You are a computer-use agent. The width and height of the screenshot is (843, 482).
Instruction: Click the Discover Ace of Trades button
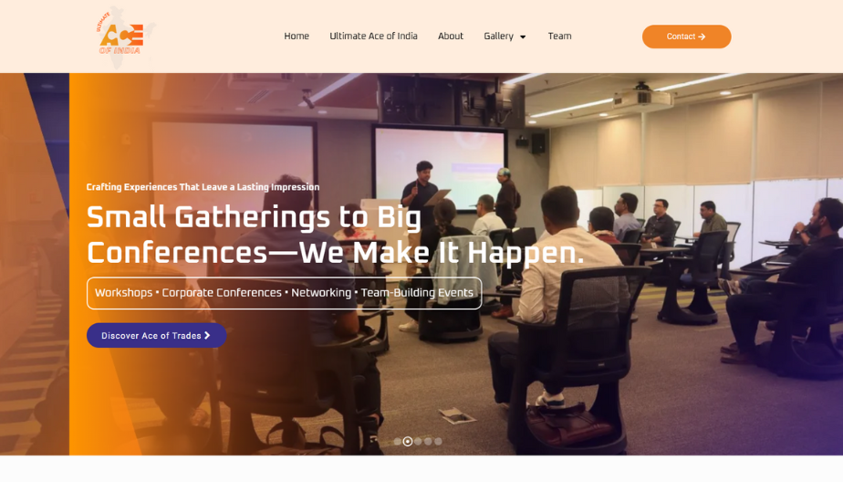[156, 335]
